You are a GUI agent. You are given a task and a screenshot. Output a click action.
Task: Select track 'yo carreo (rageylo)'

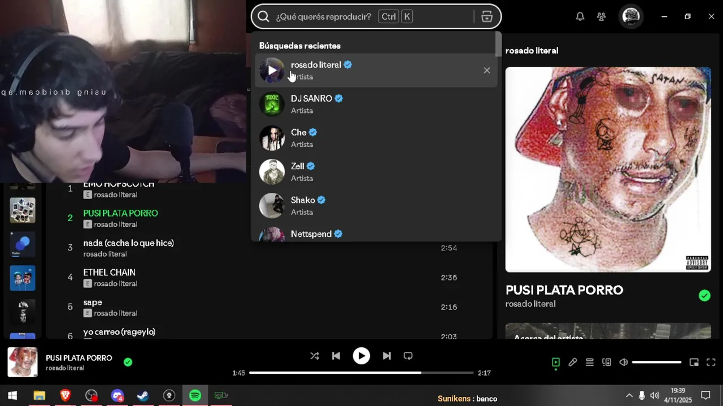119,332
